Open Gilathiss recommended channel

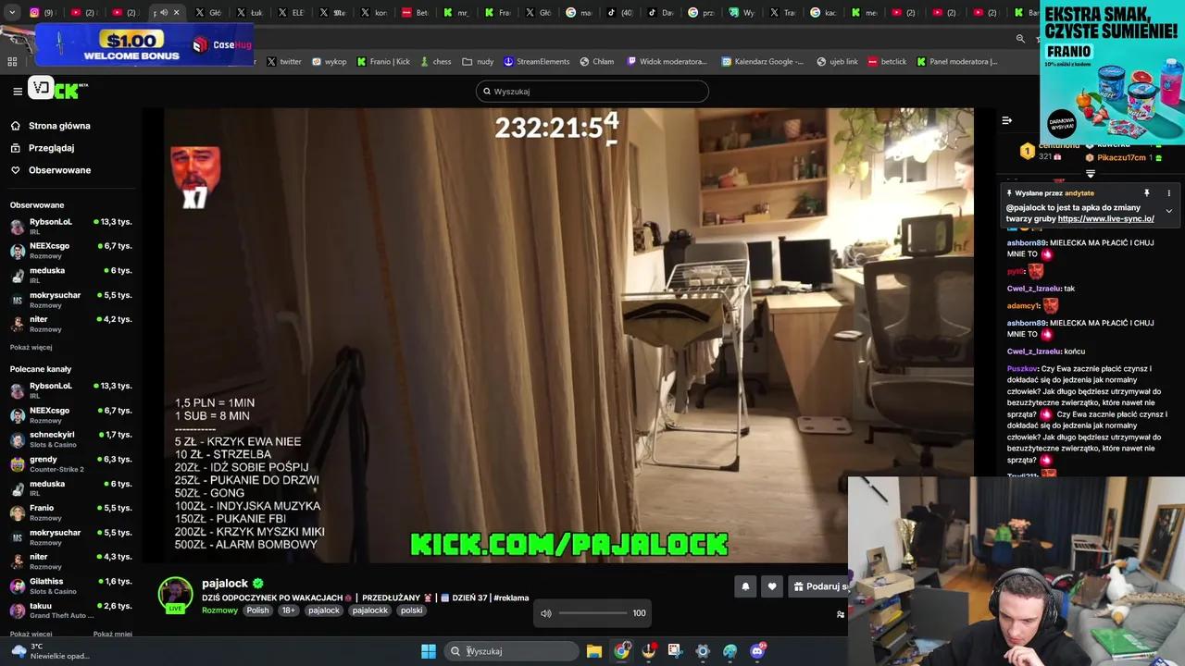point(70,586)
